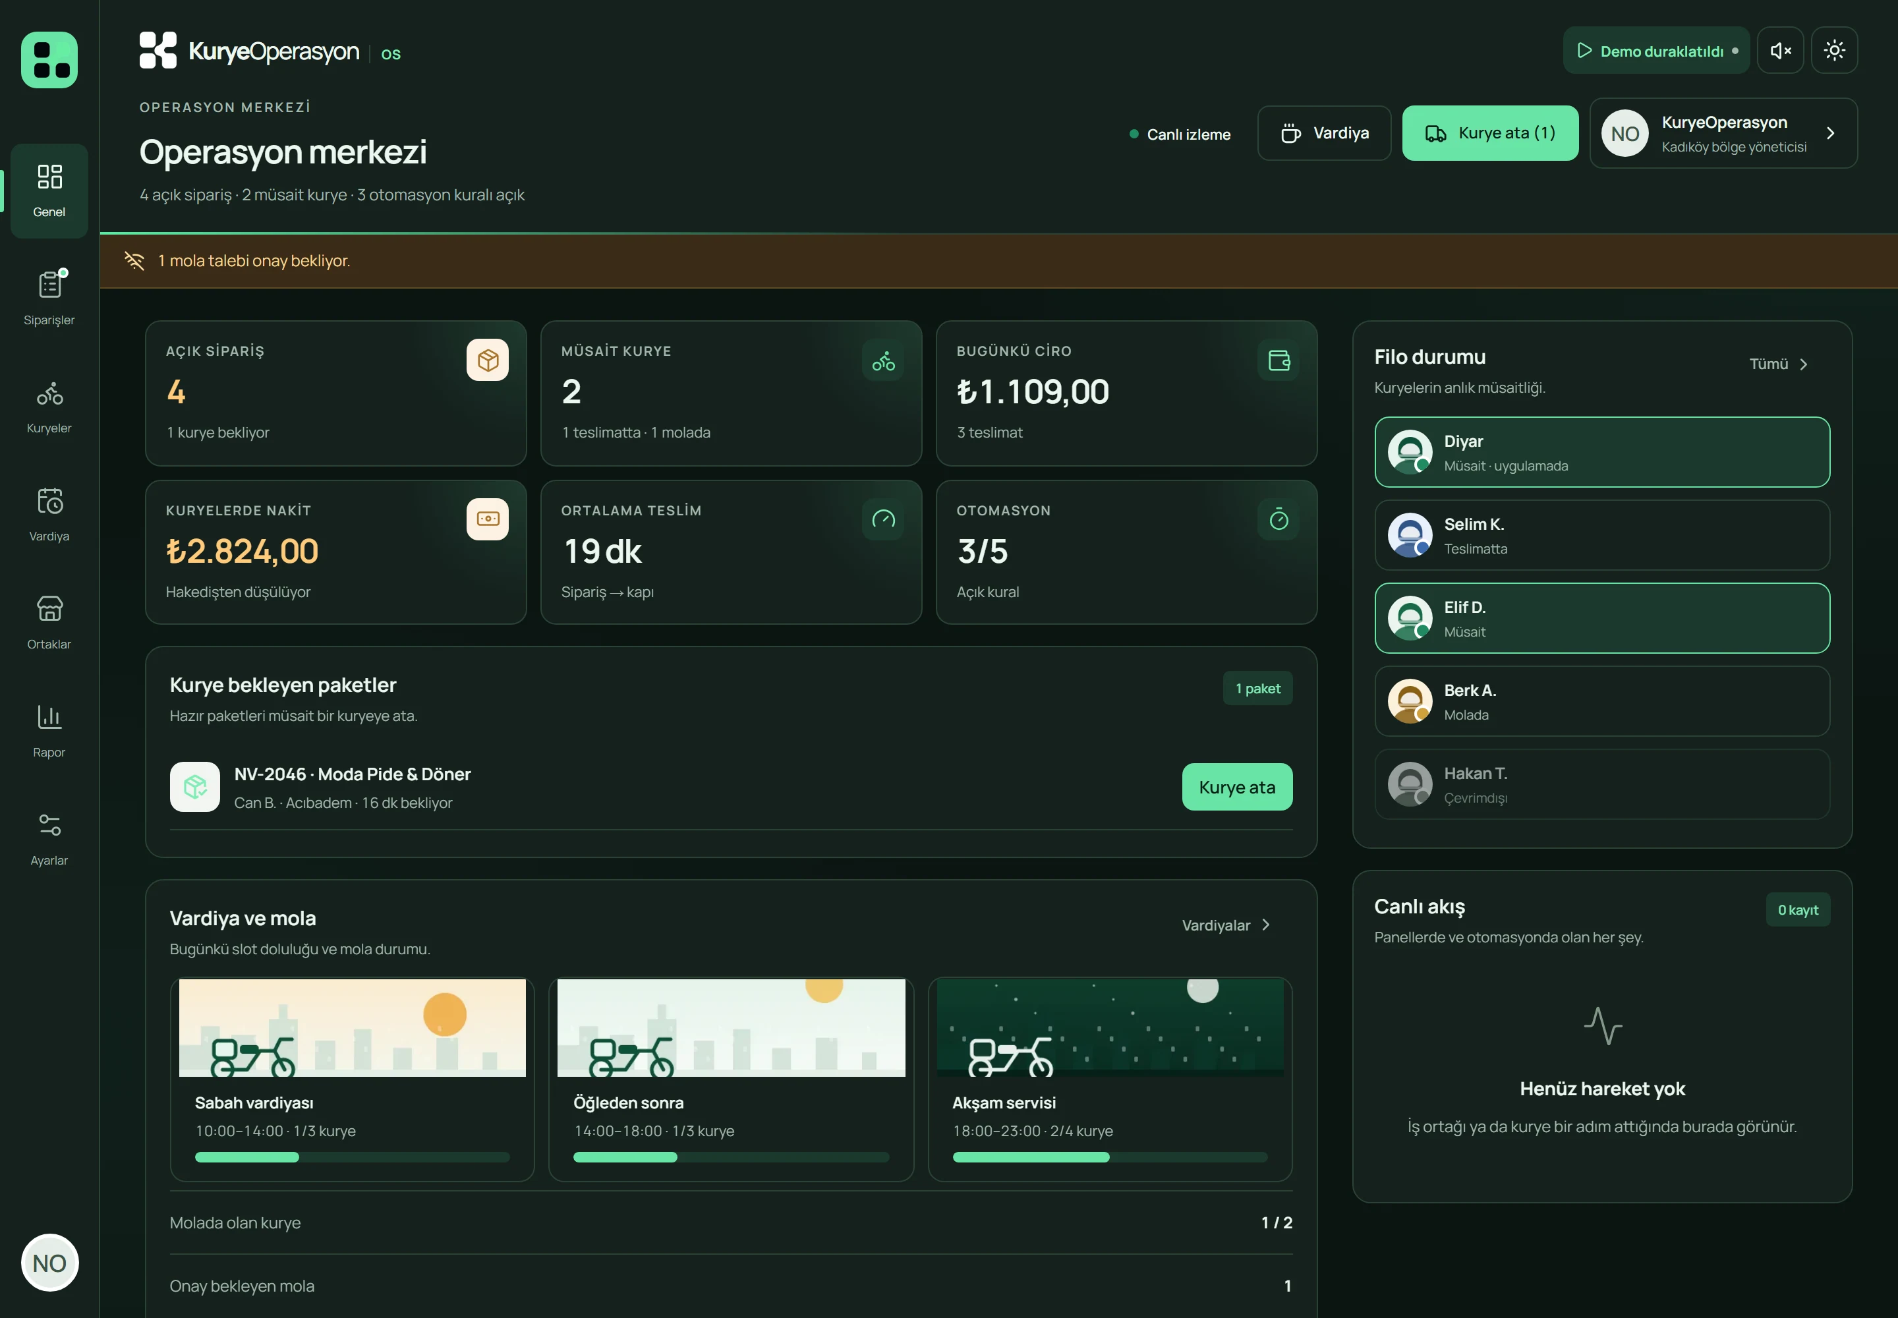
Task: Select courier Selim K. in fleet list
Action: pyautogui.click(x=1601, y=535)
